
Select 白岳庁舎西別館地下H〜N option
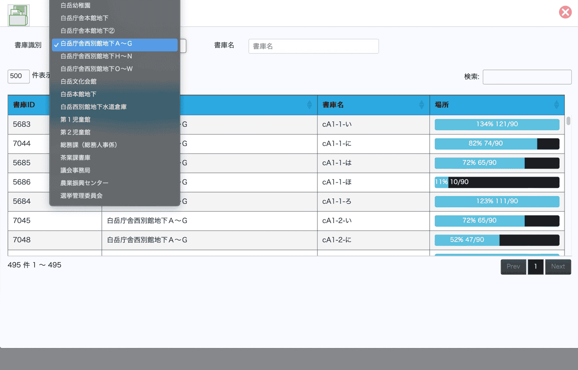(x=96, y=56)
